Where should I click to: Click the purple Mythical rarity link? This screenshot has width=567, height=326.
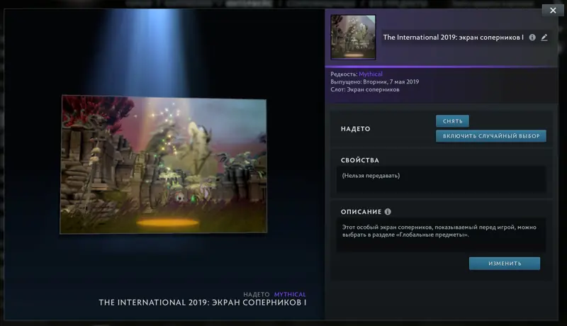point(370,74)
